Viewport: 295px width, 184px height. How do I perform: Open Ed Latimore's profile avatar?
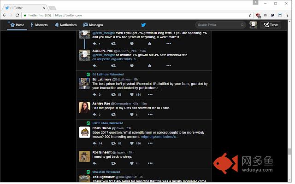click(84, 83)
